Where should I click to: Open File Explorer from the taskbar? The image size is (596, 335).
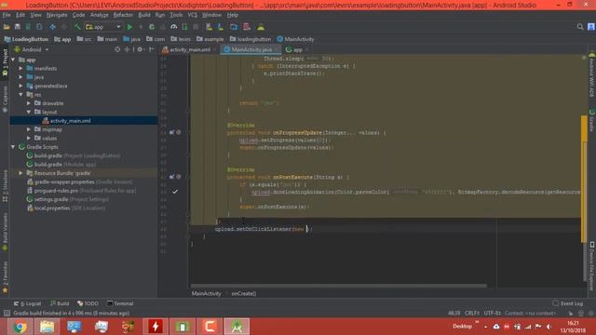47,327
